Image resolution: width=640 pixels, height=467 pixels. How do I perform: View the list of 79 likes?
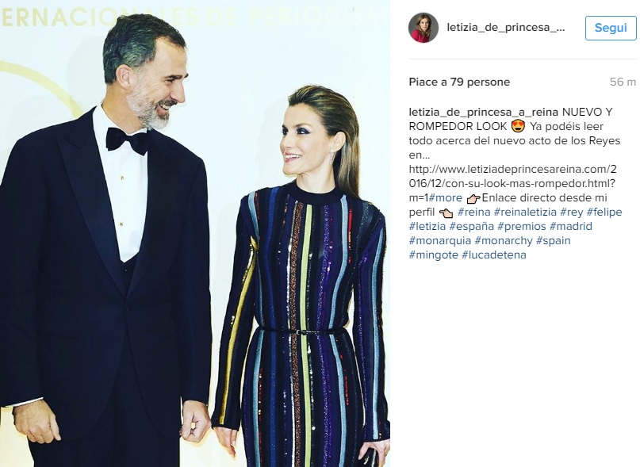(459, 82)
